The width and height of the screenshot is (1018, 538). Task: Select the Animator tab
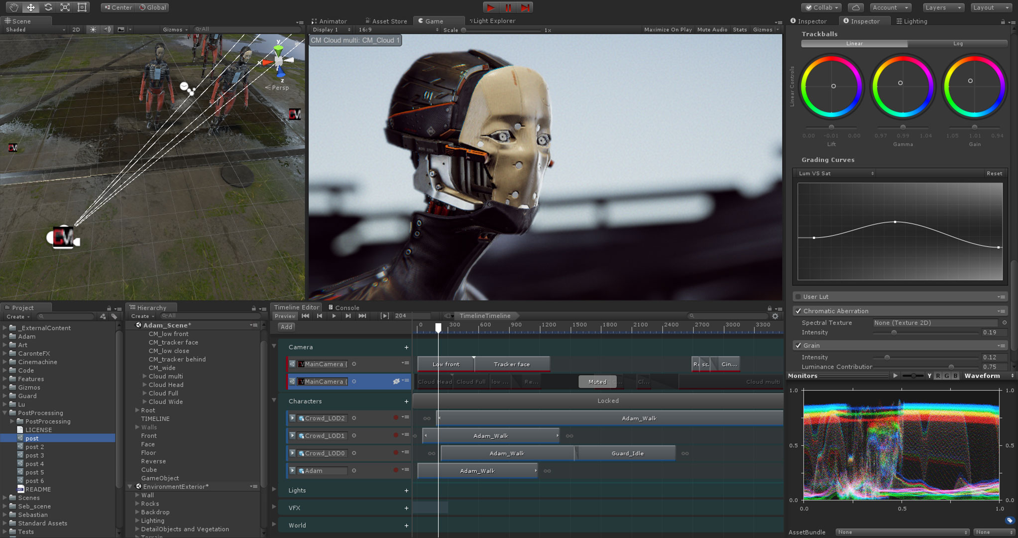click(x=331, y=20)
